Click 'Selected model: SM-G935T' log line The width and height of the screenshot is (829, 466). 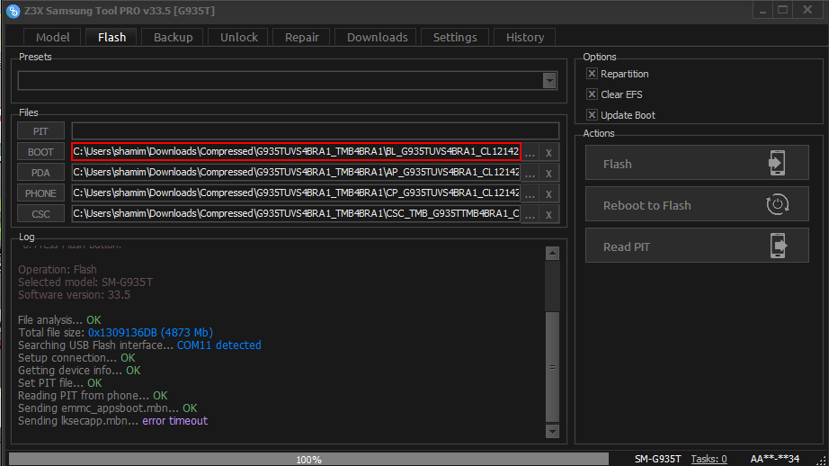pos(85,282)
